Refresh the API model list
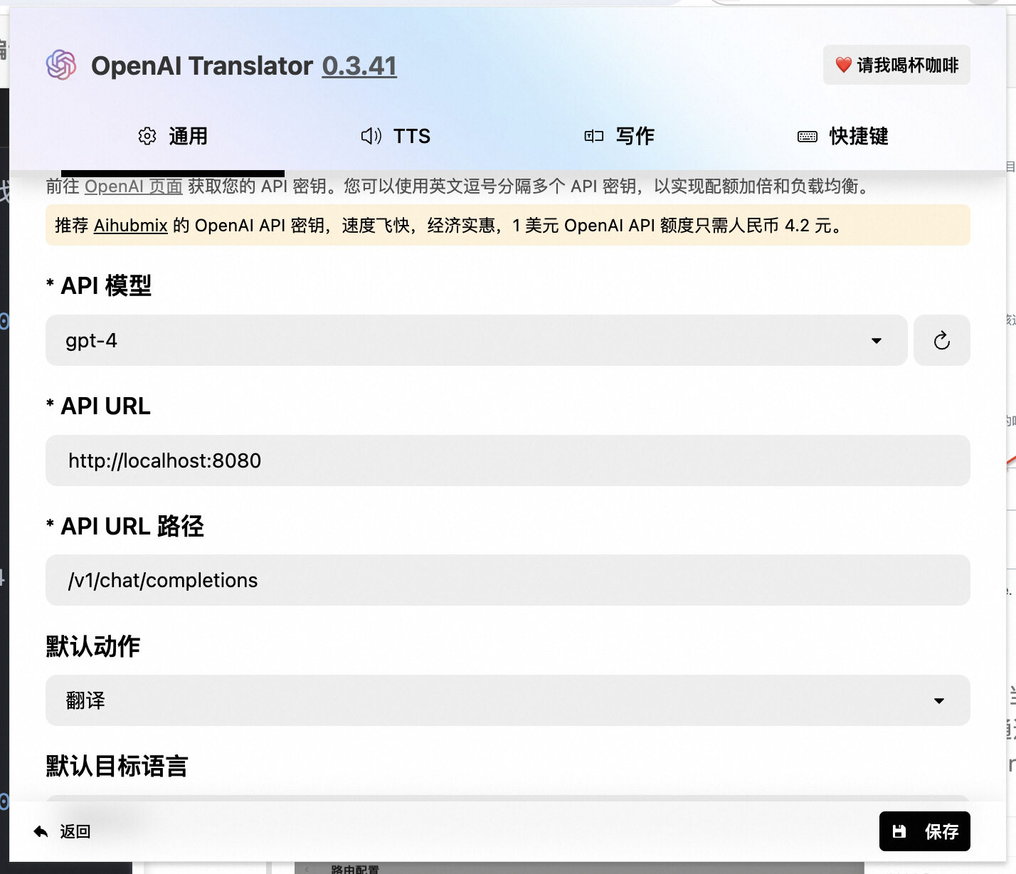 (942, 340)
